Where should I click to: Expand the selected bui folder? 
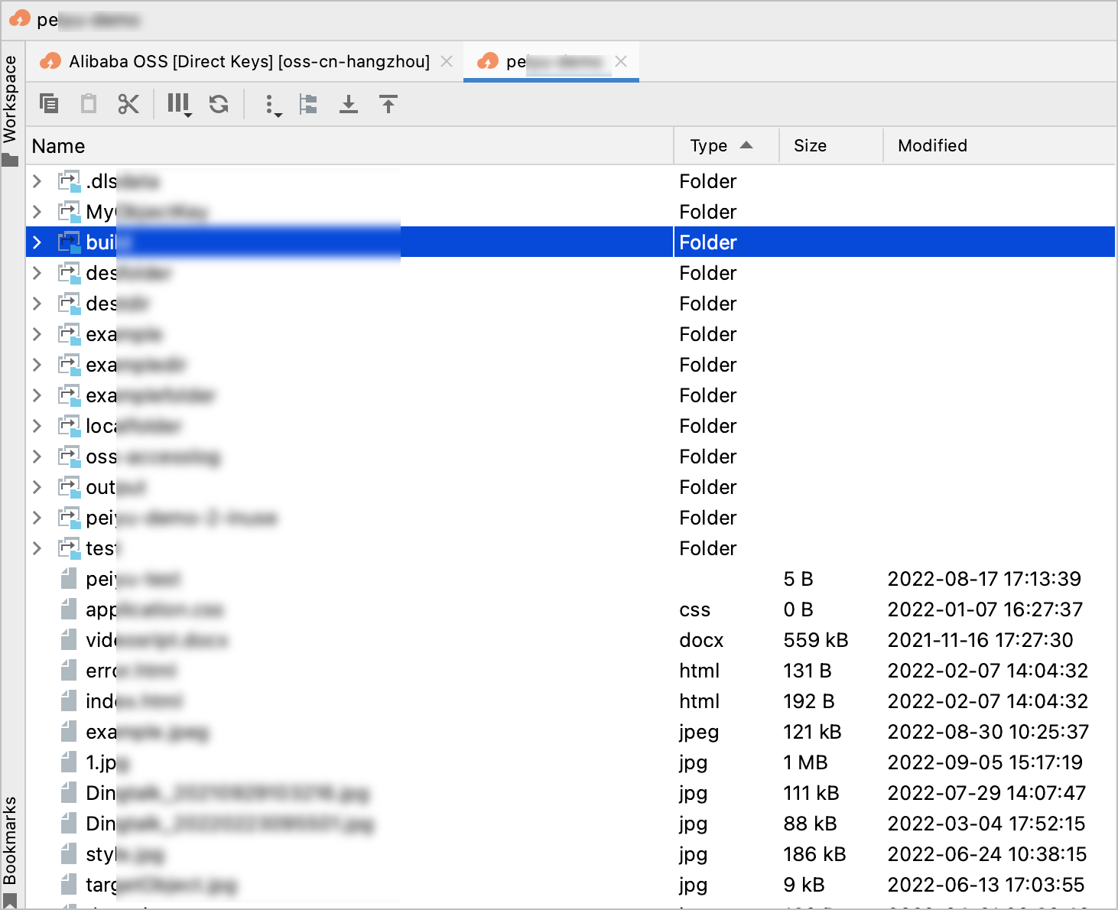[x=37, y=242]
